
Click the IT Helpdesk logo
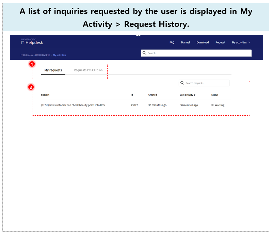32,41
